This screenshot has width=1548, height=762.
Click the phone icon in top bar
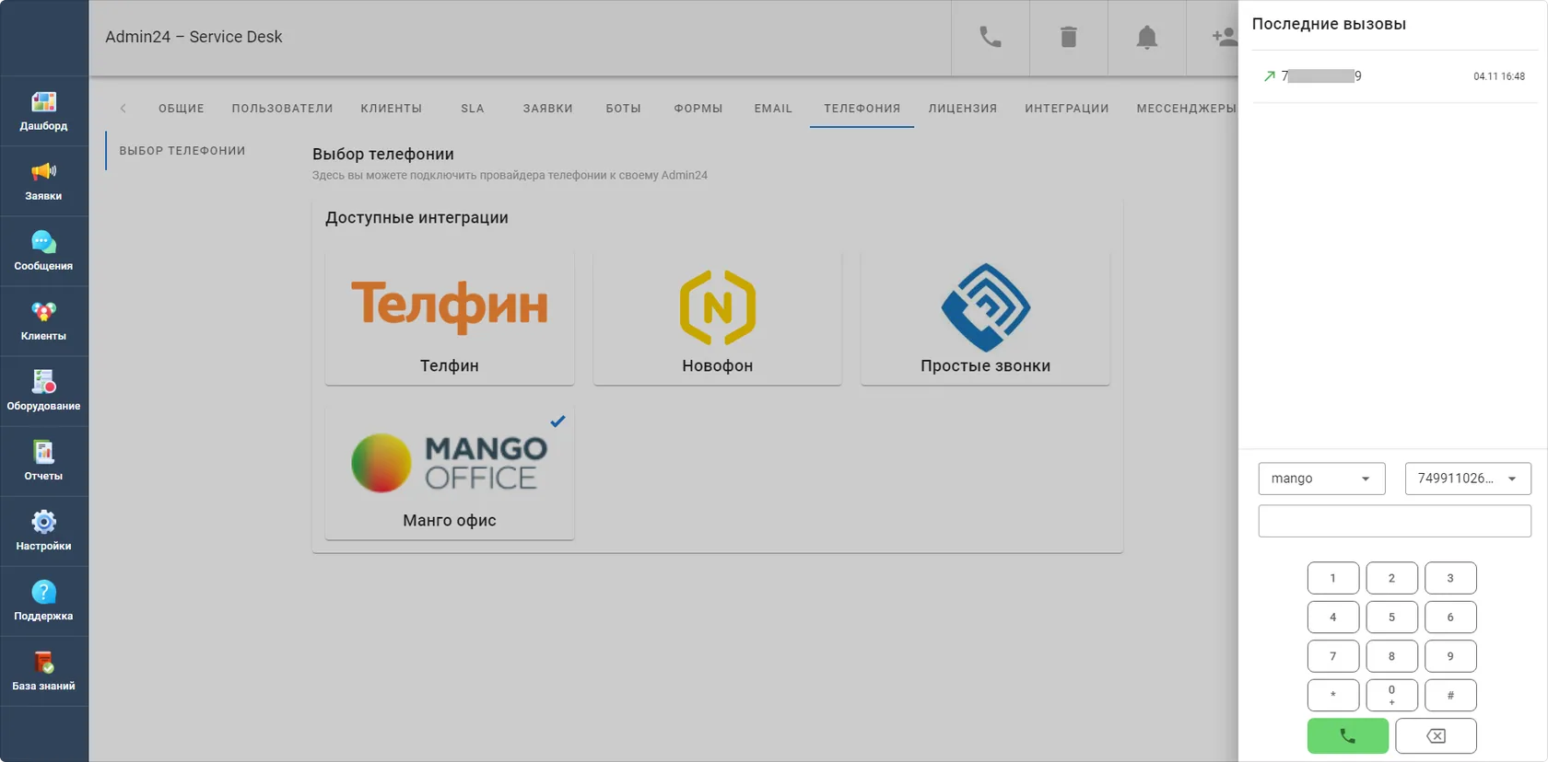[991, 37]
